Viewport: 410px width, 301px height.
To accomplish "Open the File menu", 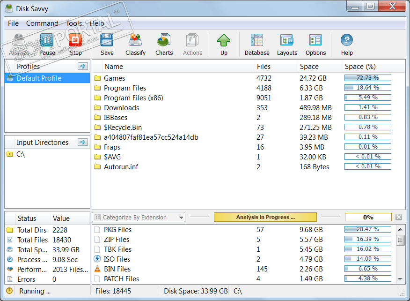I will 13,23.
